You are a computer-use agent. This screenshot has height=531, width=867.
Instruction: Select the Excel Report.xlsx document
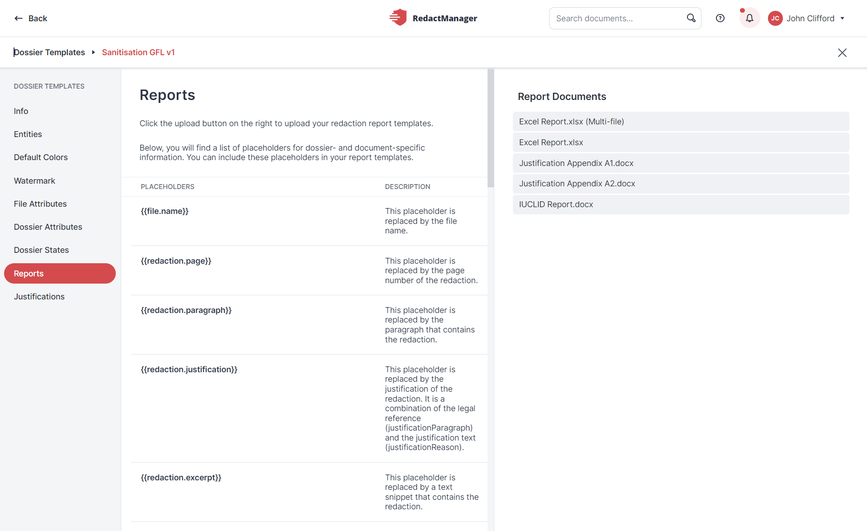(x=681, y=142)
